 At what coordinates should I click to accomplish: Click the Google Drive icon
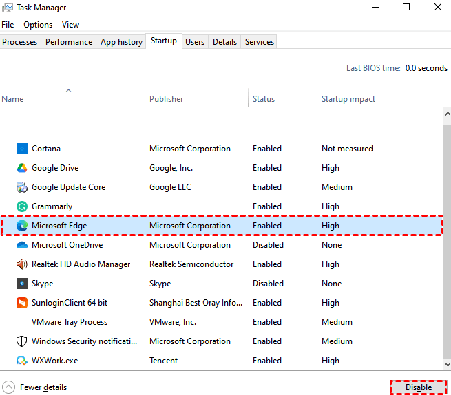pos(21,168)
